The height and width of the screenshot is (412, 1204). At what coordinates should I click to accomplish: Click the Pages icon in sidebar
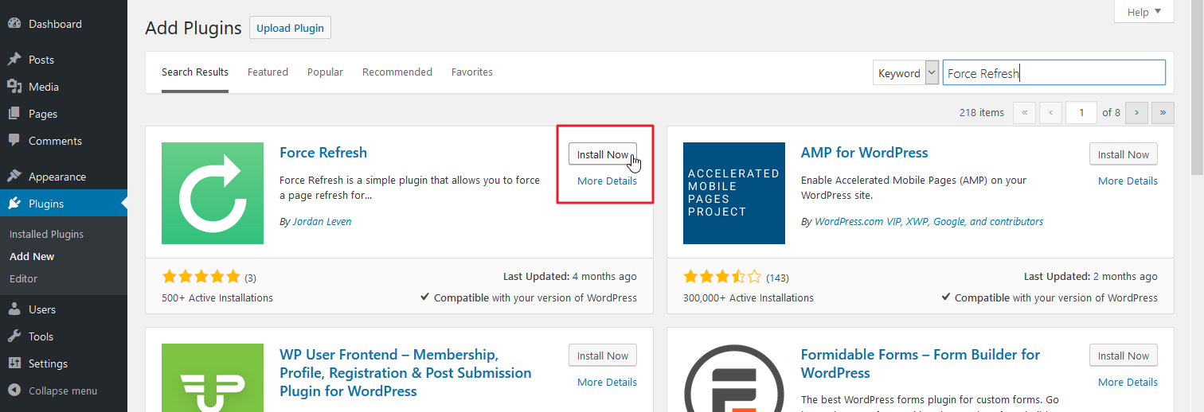14,114
